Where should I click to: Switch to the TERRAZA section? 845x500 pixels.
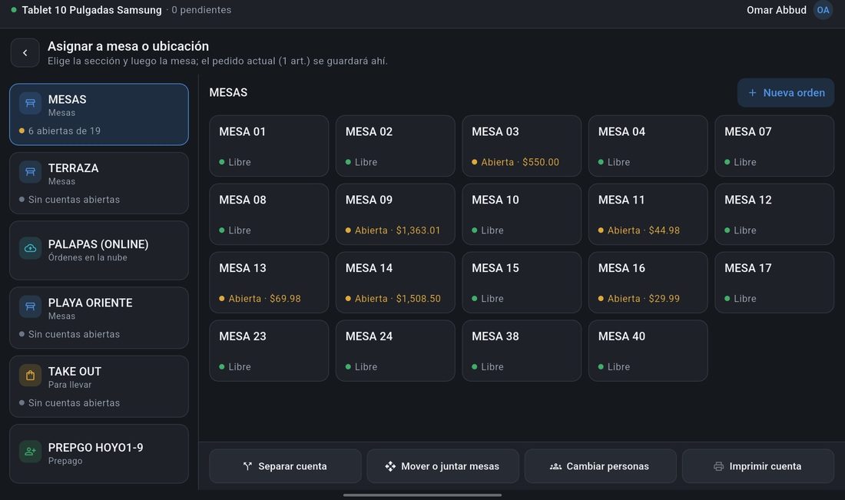click(x=99, y=184)
